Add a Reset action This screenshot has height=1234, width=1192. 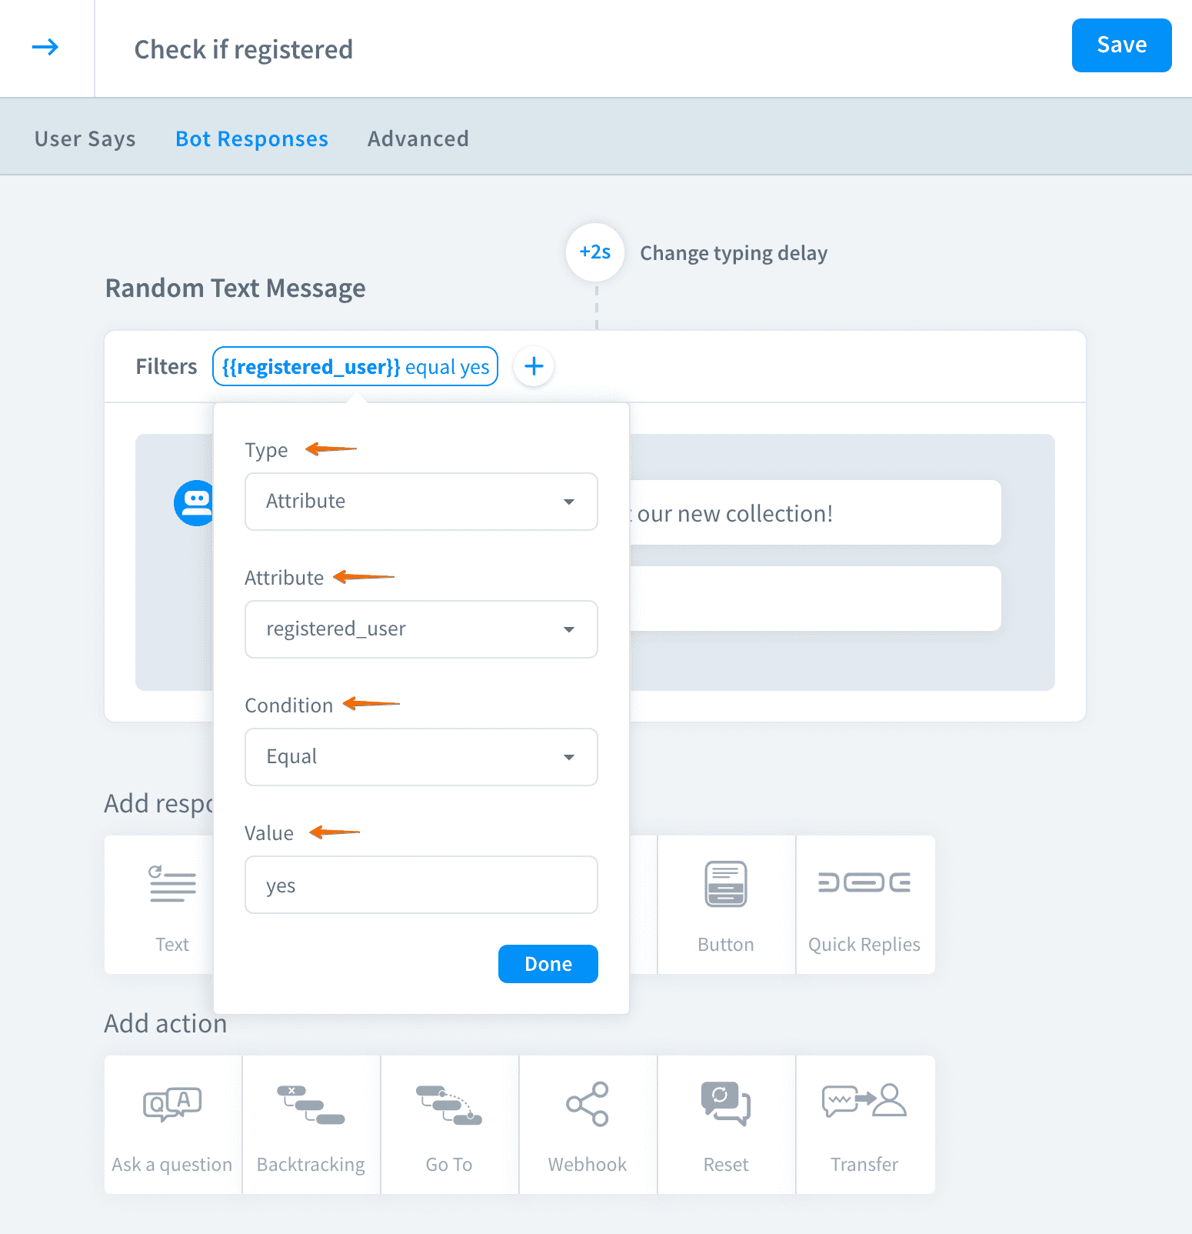tap(726, 1124)
